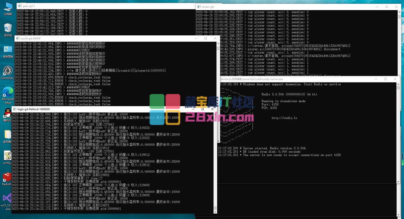Click 'Redis 3.0.504 (00000000/0) 64 bit' text
404x219 pixels.
tap(289, 94)
